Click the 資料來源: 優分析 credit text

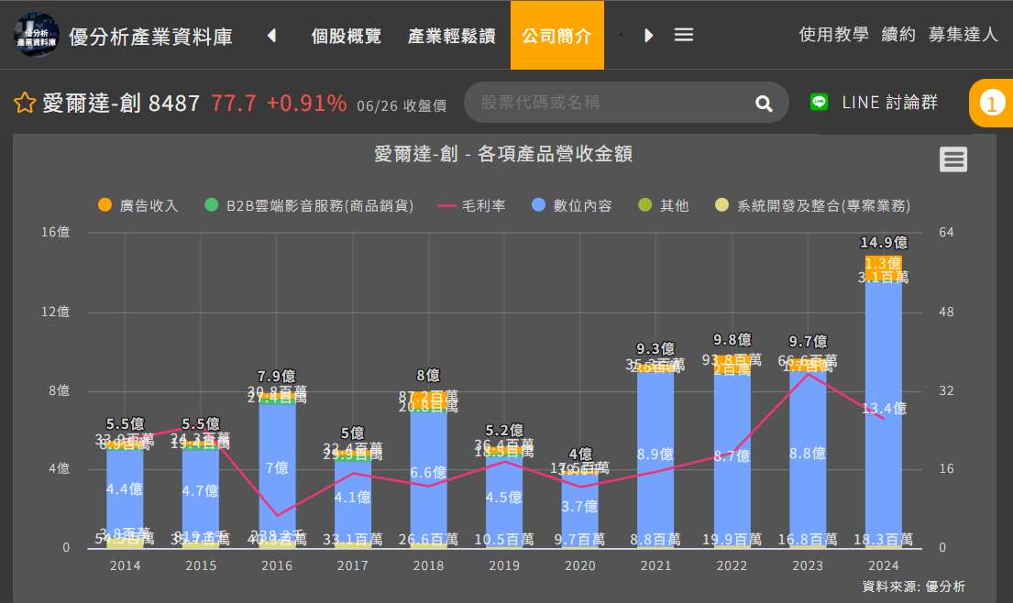click(x=913, y=587)
